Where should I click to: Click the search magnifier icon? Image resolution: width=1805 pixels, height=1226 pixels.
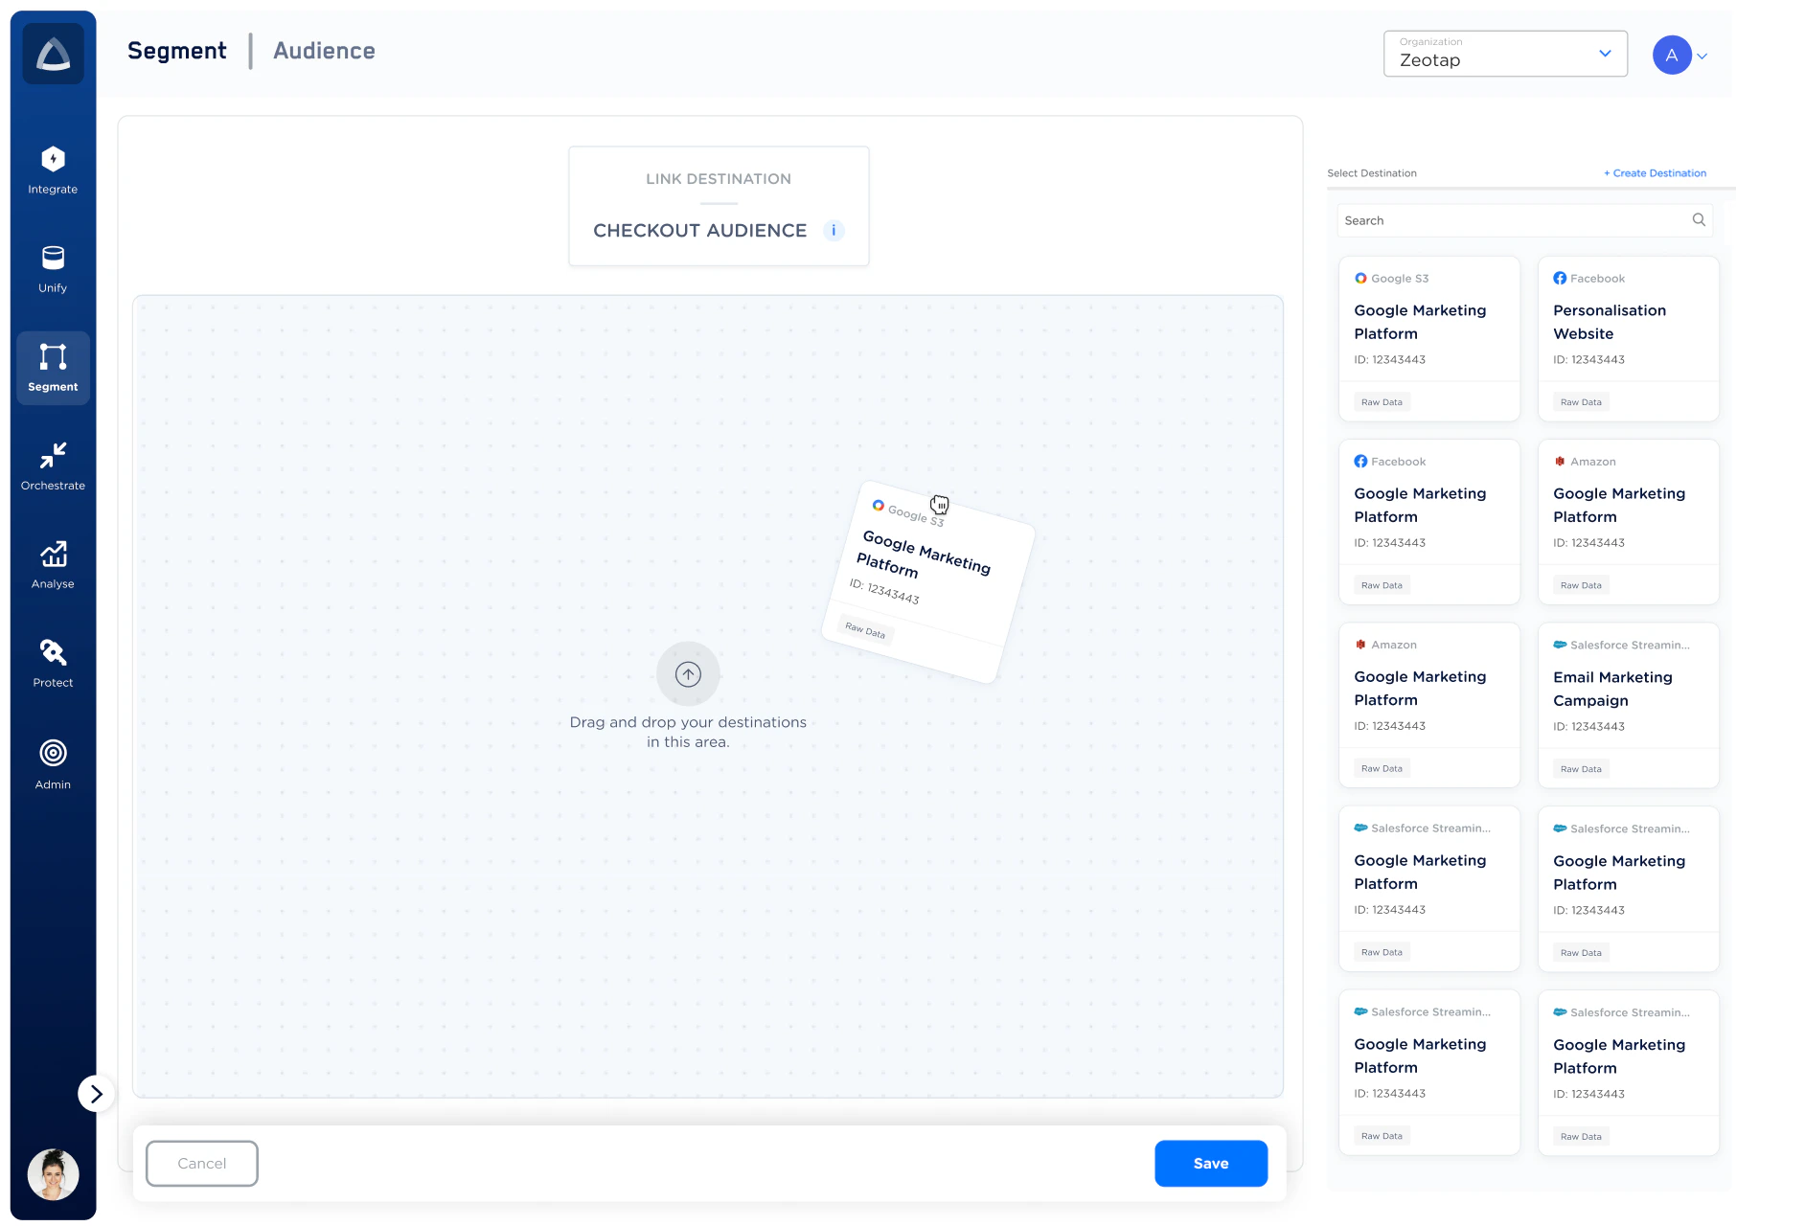[x=1699, y=219]
